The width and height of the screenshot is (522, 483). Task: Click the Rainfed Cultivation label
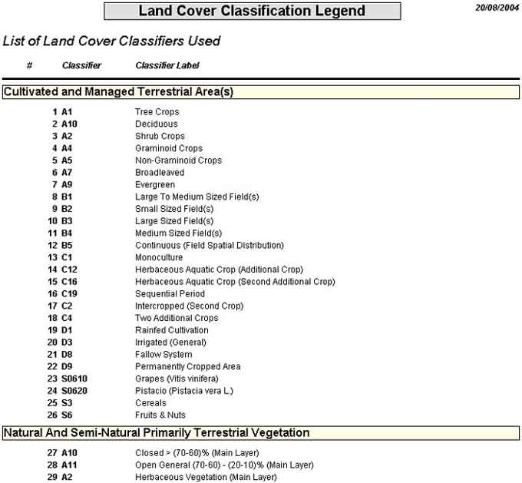coord(172,330)
